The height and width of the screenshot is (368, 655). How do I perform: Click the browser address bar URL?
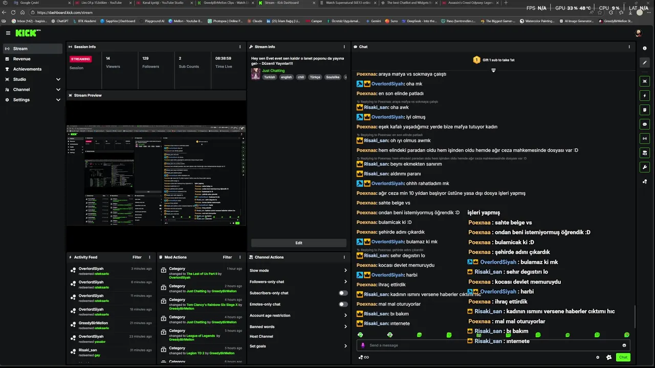pos(65,12)
